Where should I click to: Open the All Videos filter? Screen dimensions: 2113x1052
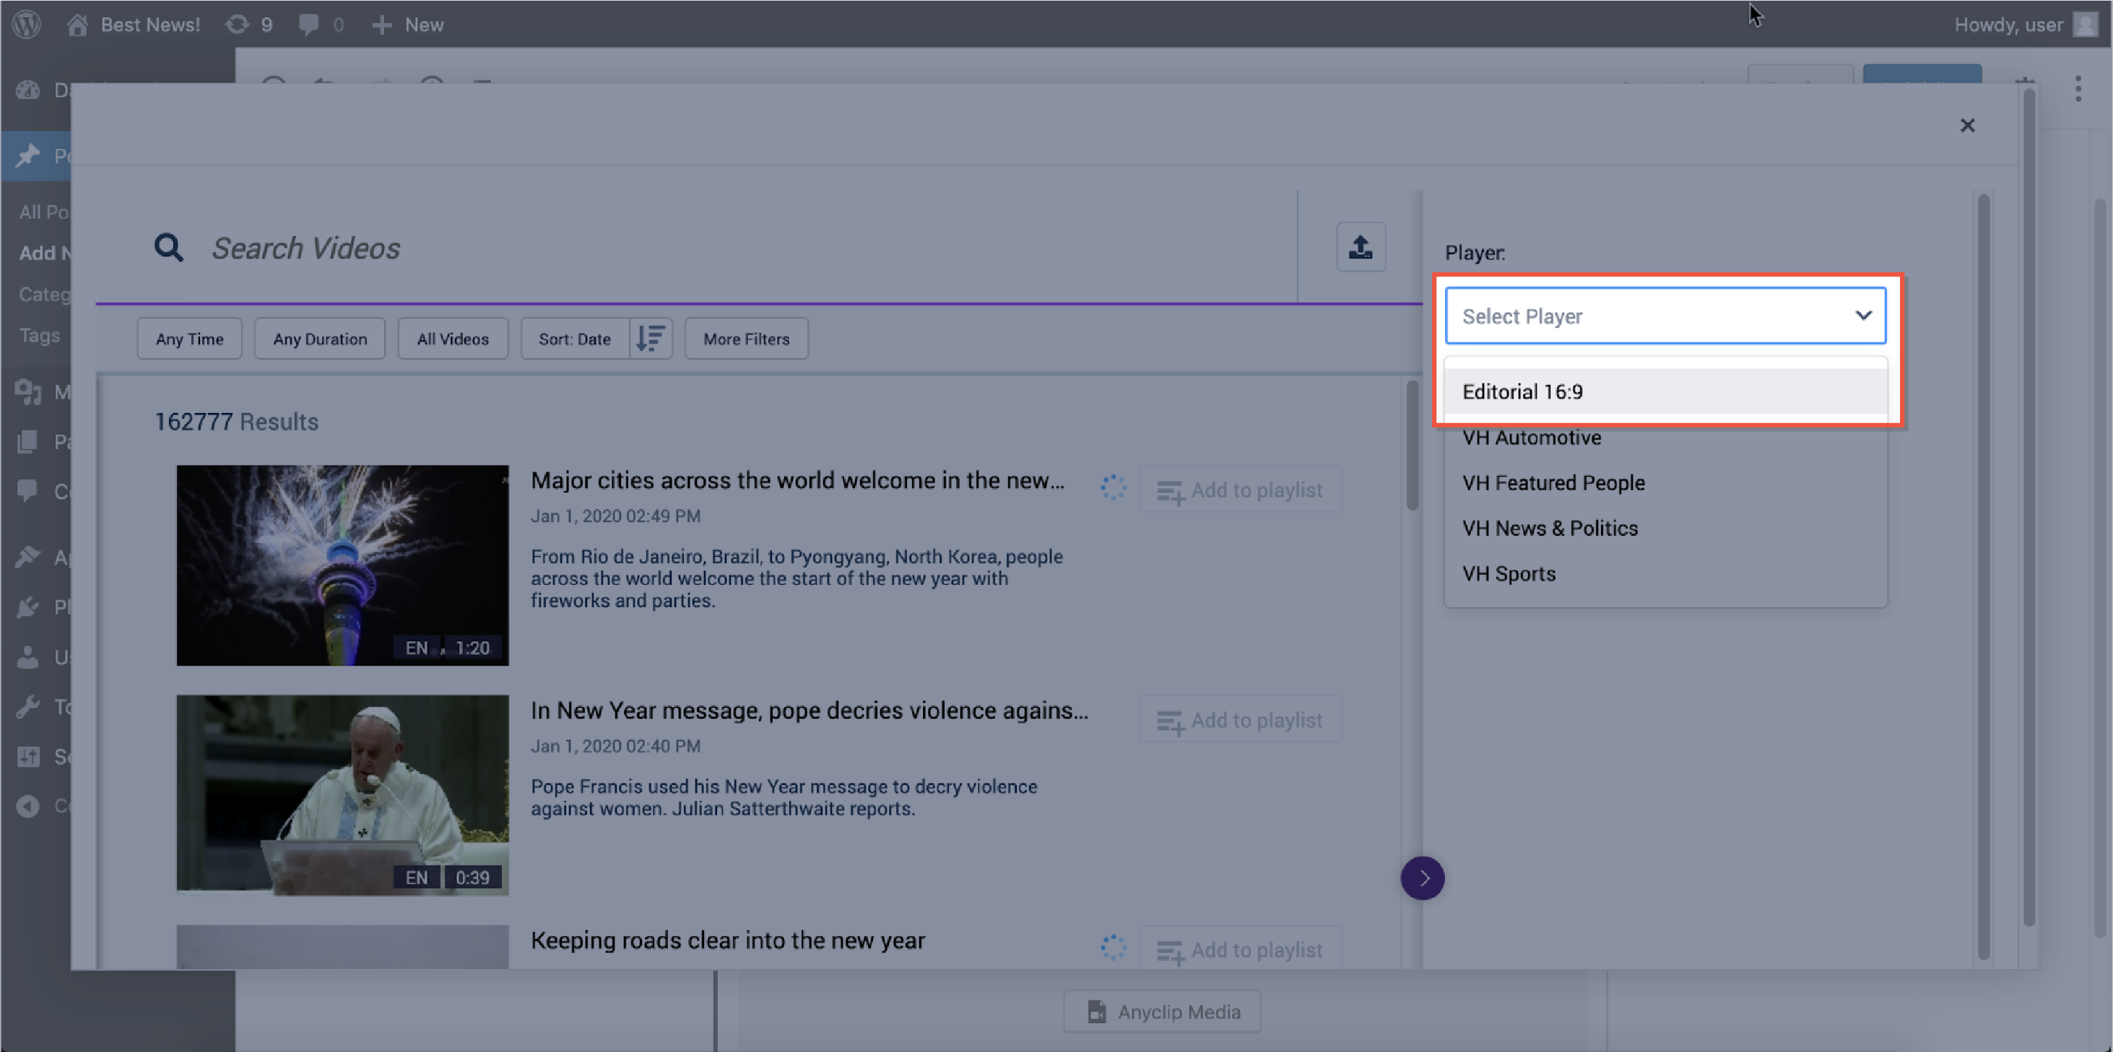pos(453,339)
